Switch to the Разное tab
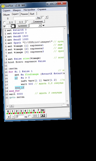The image size is (96, 161). click(24, 14)
